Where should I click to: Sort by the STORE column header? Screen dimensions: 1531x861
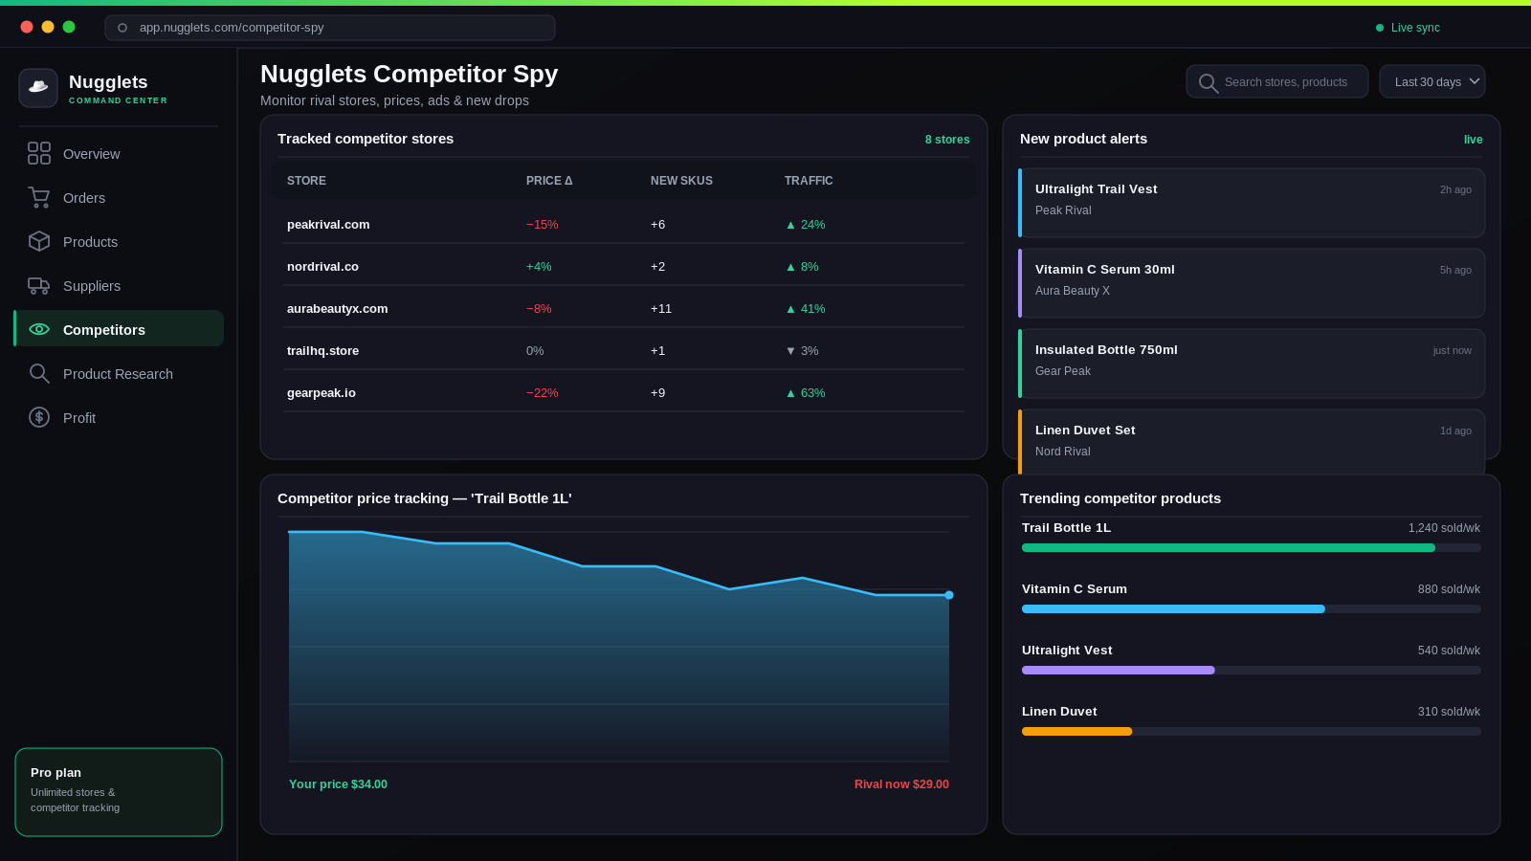click(306, 181)
